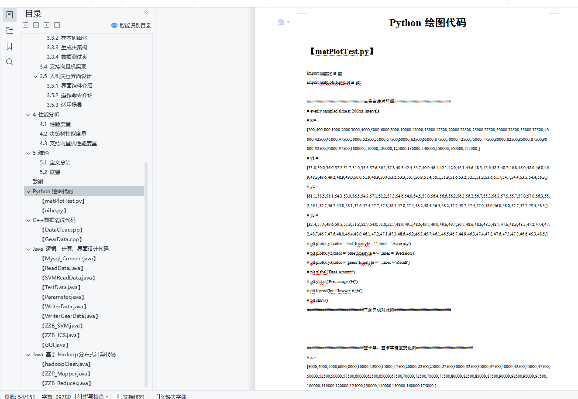Select the 【TestData.java】 outline entry
Viewport: 578px width, 399px height.
(61, 287)
